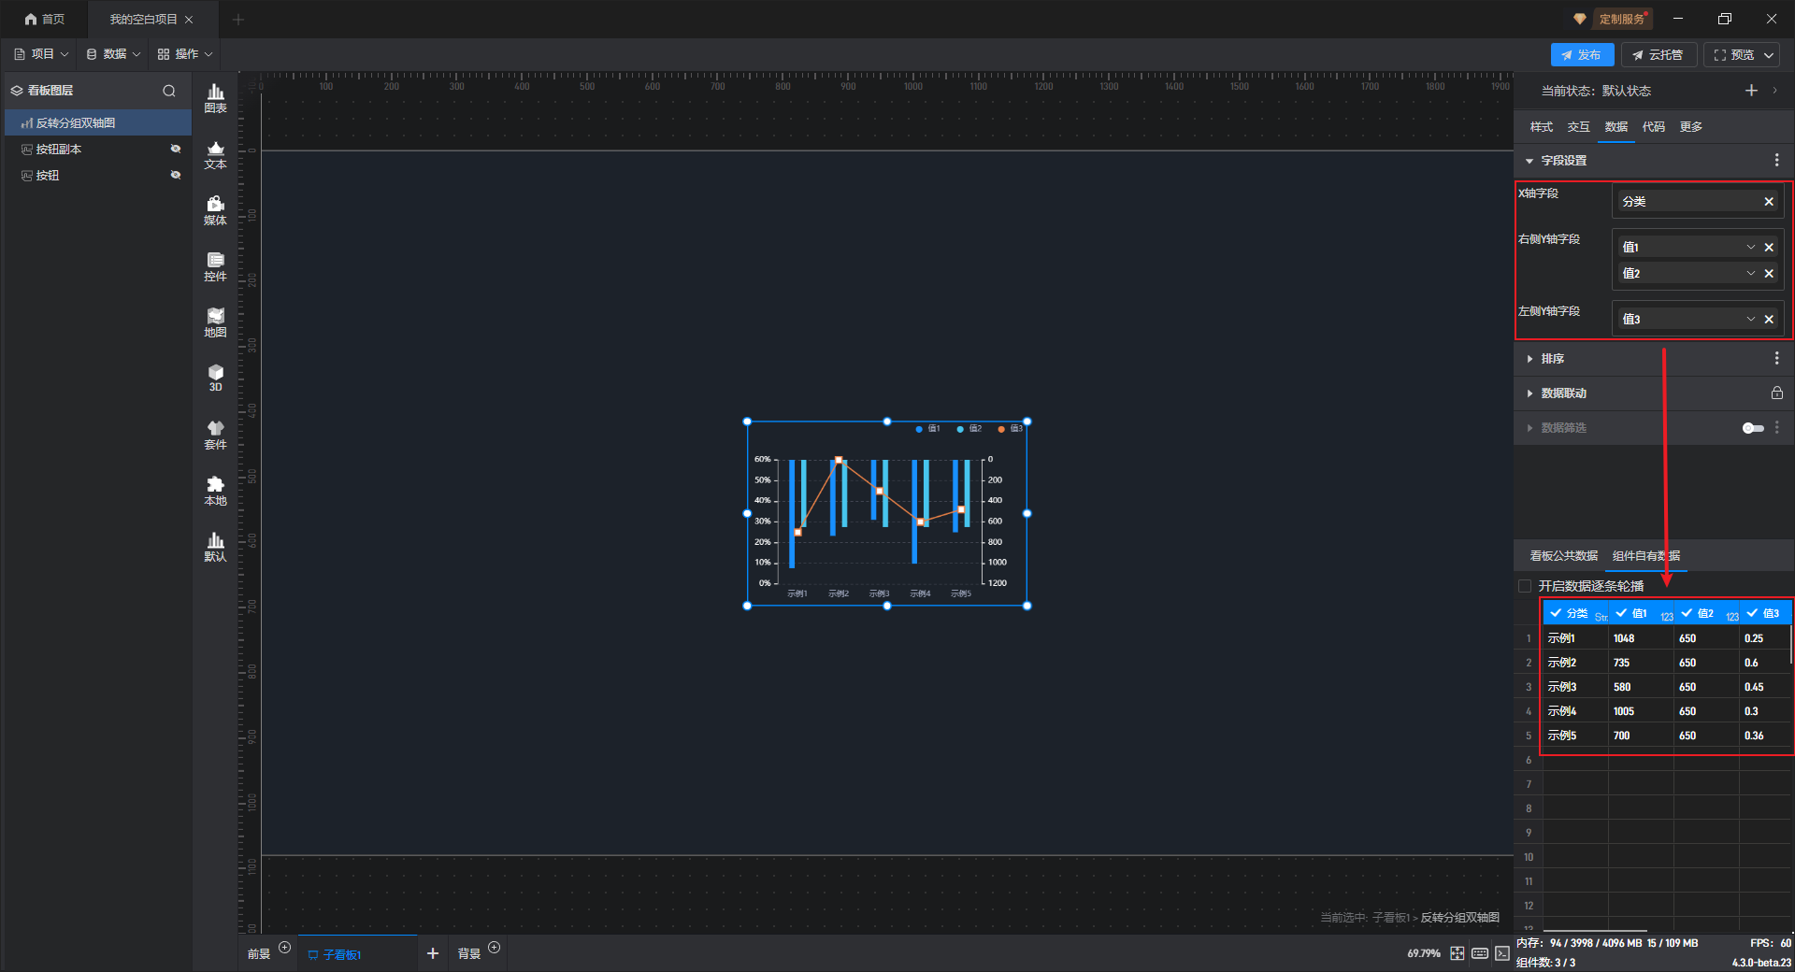Switch to the 代码 tab
The width and height of the screenshot is (1795, 972).
pos(1653,127)
